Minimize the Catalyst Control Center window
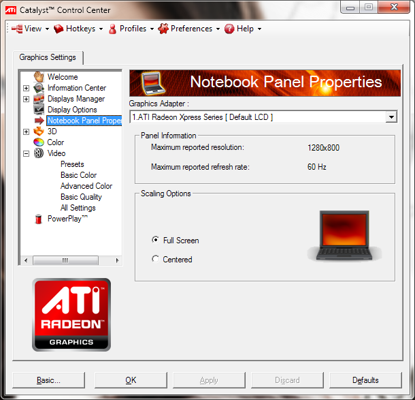The width and height of the screenshot is (415, 400). pyautogui.click(x=350, y=7)
